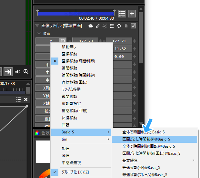Image resolution: width=200 pixels, height=178 pixels.
Task: Collapse the 画像ファイル section triangle
Action: 37,26
